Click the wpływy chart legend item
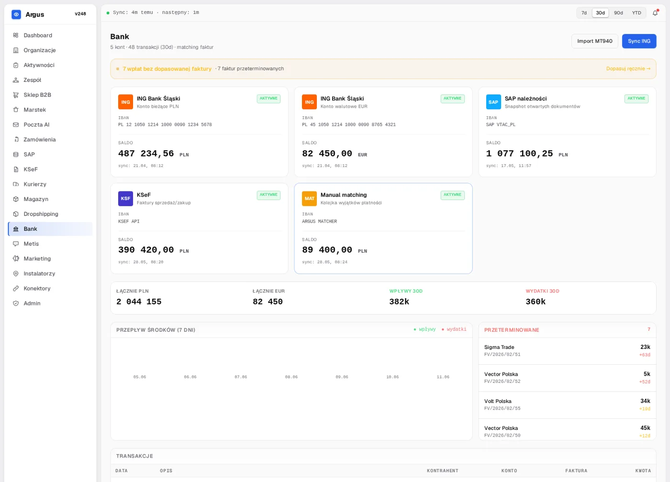Screen dimensions: 670x482 tap(424, 329)
